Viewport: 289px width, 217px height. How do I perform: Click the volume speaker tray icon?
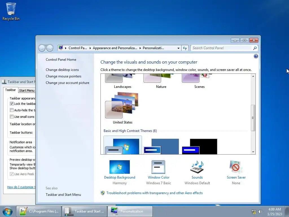tap(260, 212)
